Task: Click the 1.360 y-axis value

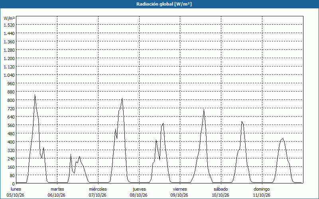Action: point(9,42)
